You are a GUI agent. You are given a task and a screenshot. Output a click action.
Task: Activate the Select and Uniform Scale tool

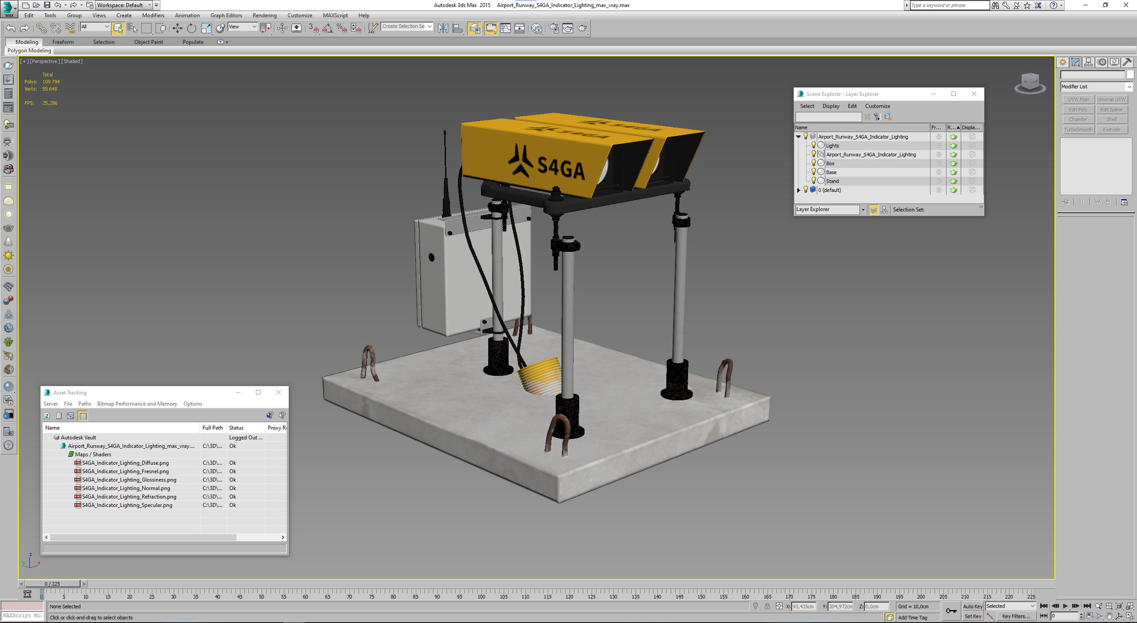point(206,28)
